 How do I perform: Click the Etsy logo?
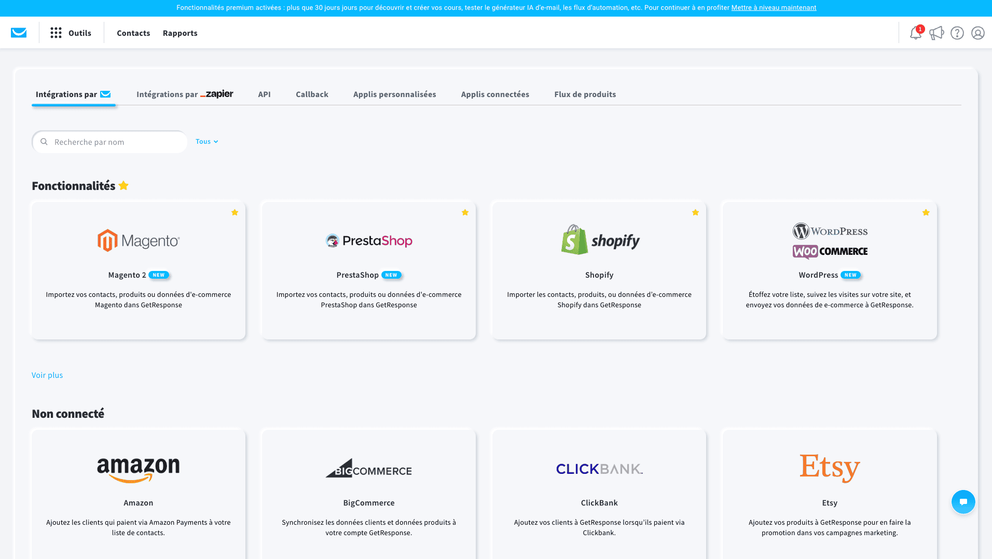coord(830,468)
